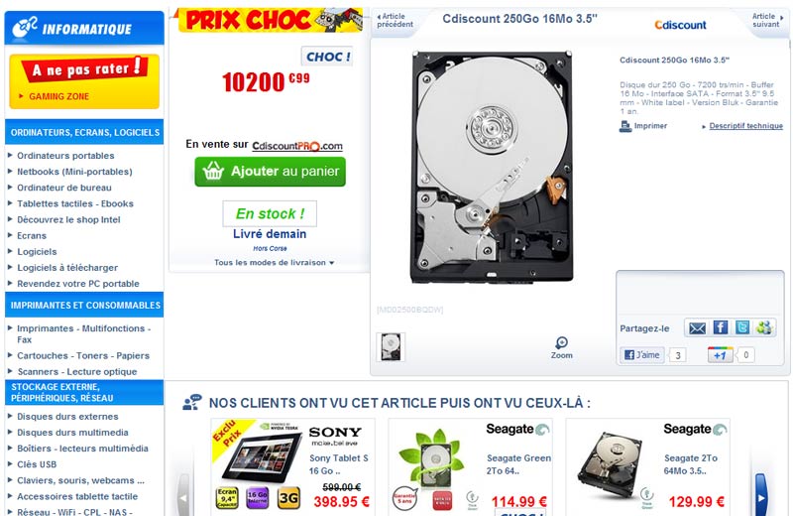Open Ordinateurs portables category

[x=65, y=156]
